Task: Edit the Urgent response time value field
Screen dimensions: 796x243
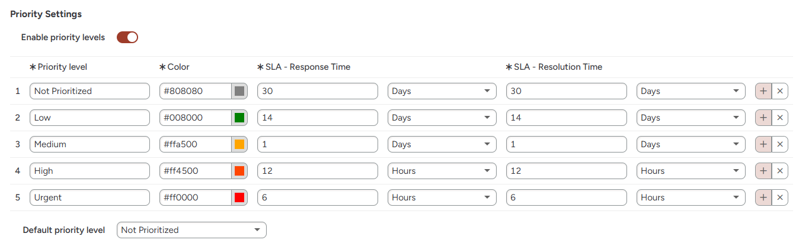Action: tap(317, 197)
